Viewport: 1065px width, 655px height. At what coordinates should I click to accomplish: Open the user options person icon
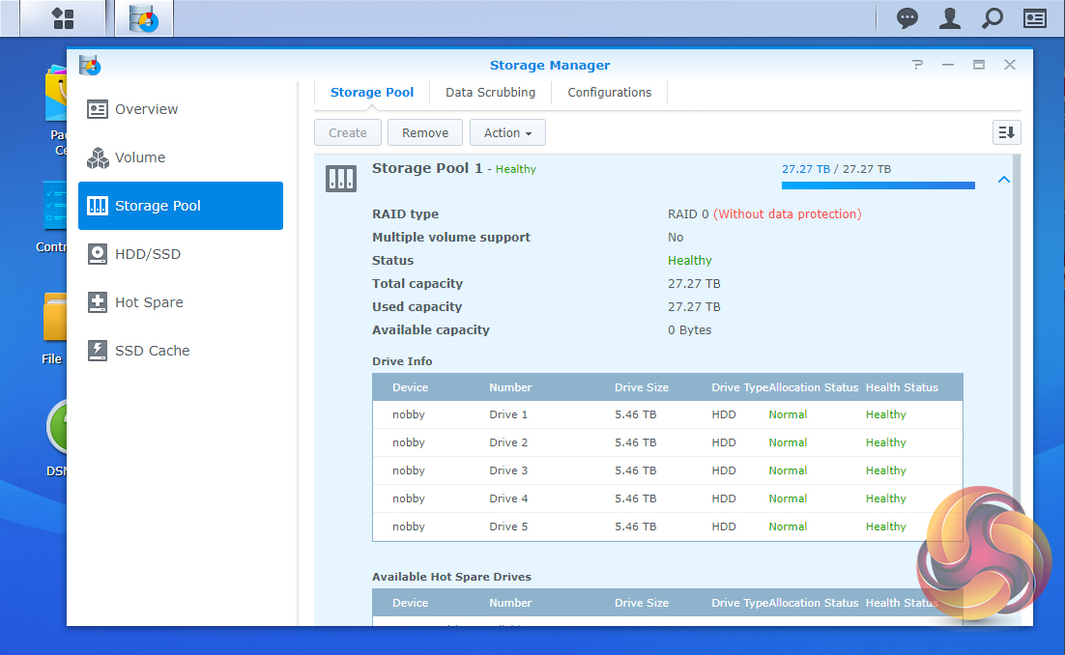[950, 17]
